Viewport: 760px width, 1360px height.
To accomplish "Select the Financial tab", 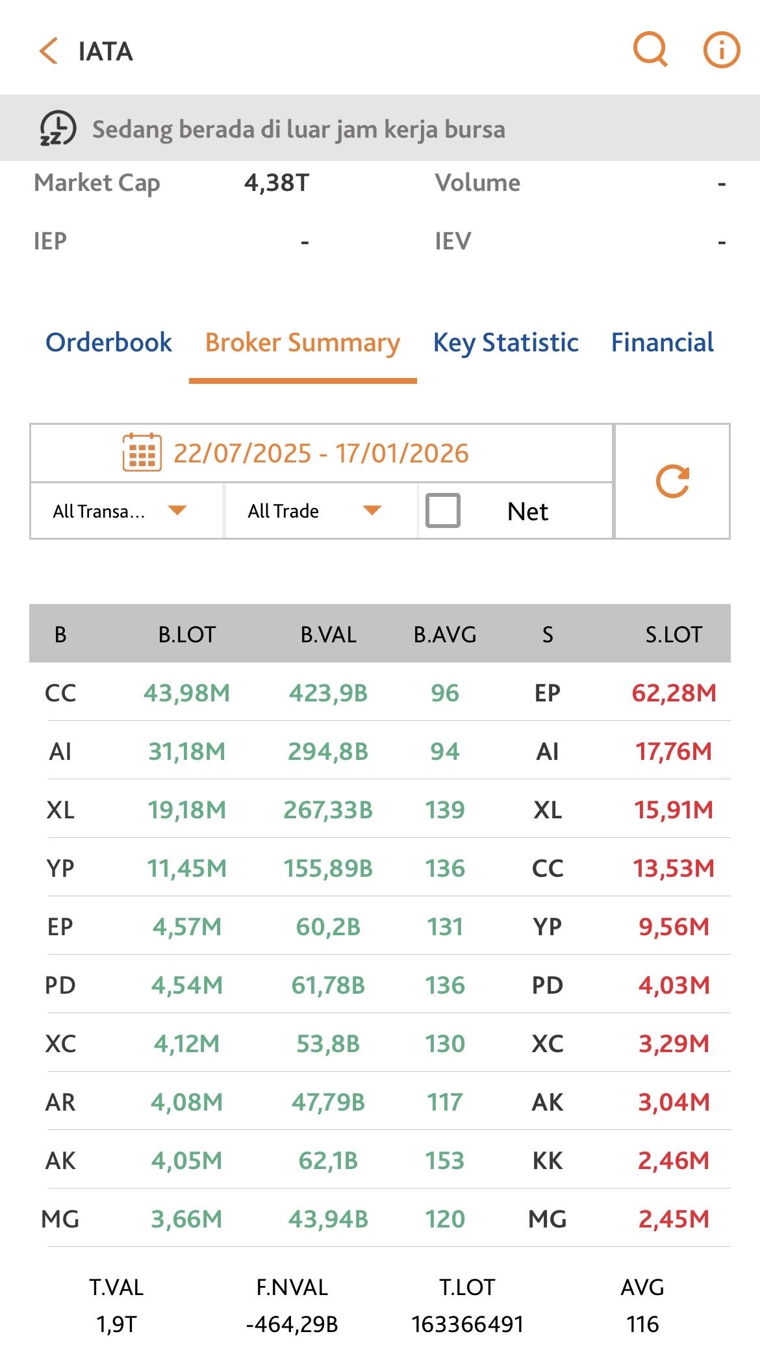I will pyautogui.click(x=662, y=342).
